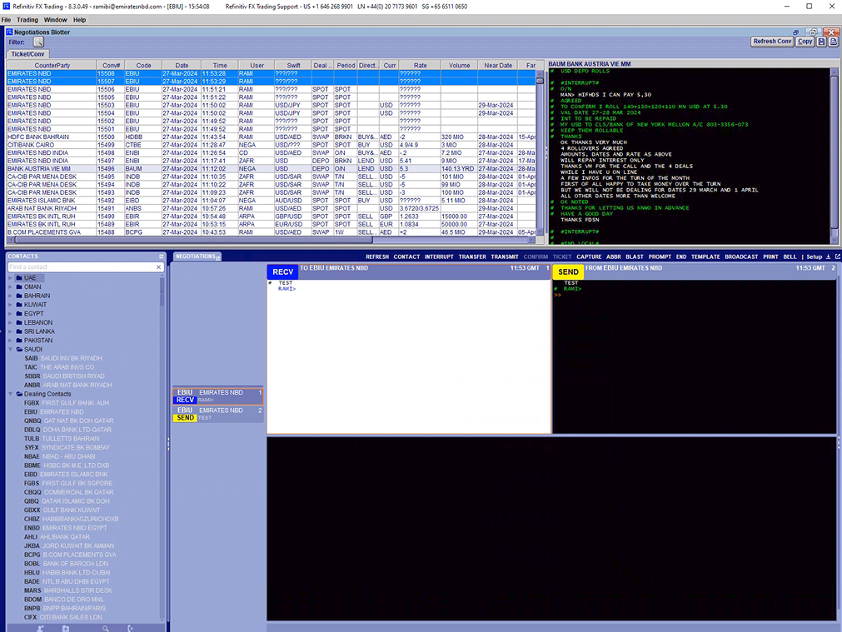Click the Refresh Conv button
Viewport: 842px width, 632px height.
[772, 42]
